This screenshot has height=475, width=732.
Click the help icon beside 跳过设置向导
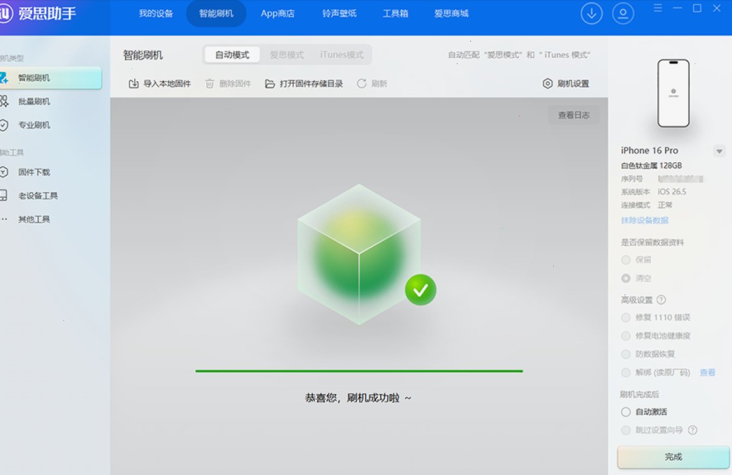click(x=692, y=430)
